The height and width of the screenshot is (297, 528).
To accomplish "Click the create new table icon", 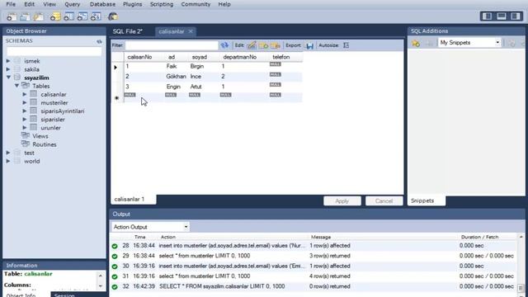I will click(x=68, y=16).
